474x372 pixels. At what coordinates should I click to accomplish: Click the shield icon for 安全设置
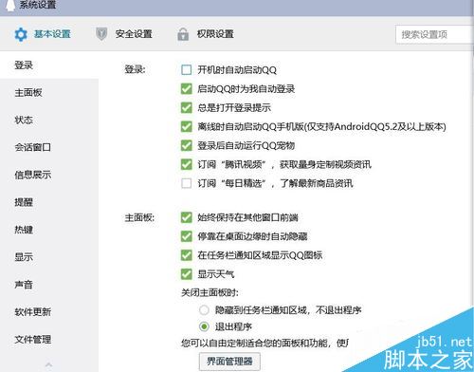point(101,34)
